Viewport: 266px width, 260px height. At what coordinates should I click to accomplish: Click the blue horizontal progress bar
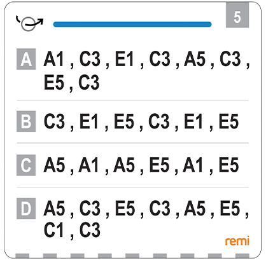(132, 24)
